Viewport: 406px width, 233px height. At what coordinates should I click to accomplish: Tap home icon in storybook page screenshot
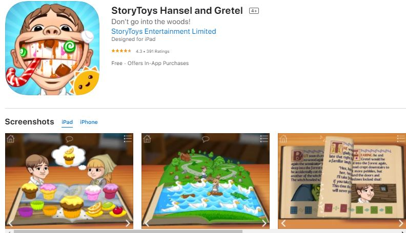[283, 139]
